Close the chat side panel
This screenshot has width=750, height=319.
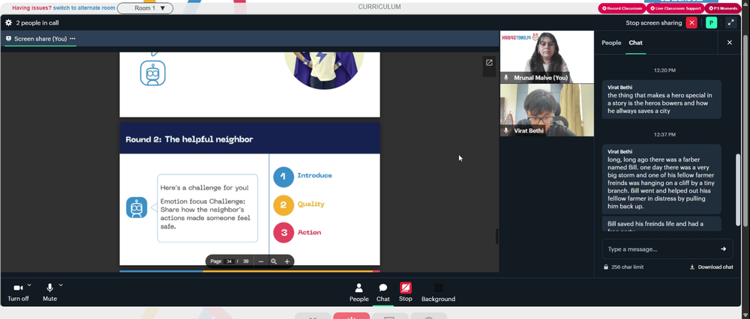click(x=730, y=43)
